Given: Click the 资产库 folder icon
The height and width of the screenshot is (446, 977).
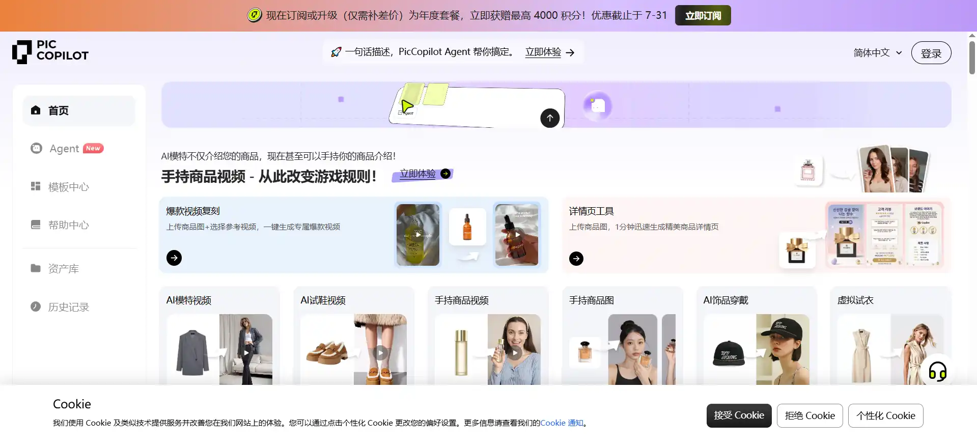Looking at the screenshot, I should (36, 268).
